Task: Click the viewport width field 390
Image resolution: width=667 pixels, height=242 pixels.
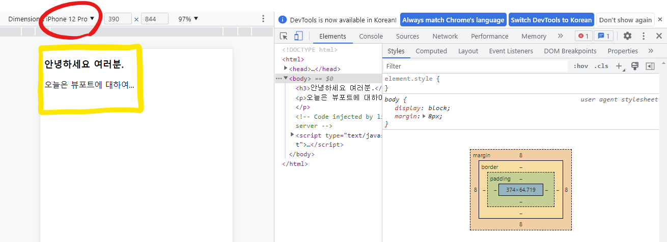Action: 118,19
